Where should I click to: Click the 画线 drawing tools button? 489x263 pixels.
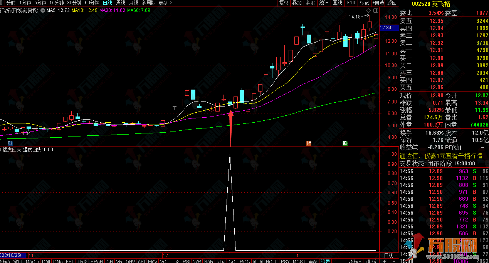tap(338, 3)
